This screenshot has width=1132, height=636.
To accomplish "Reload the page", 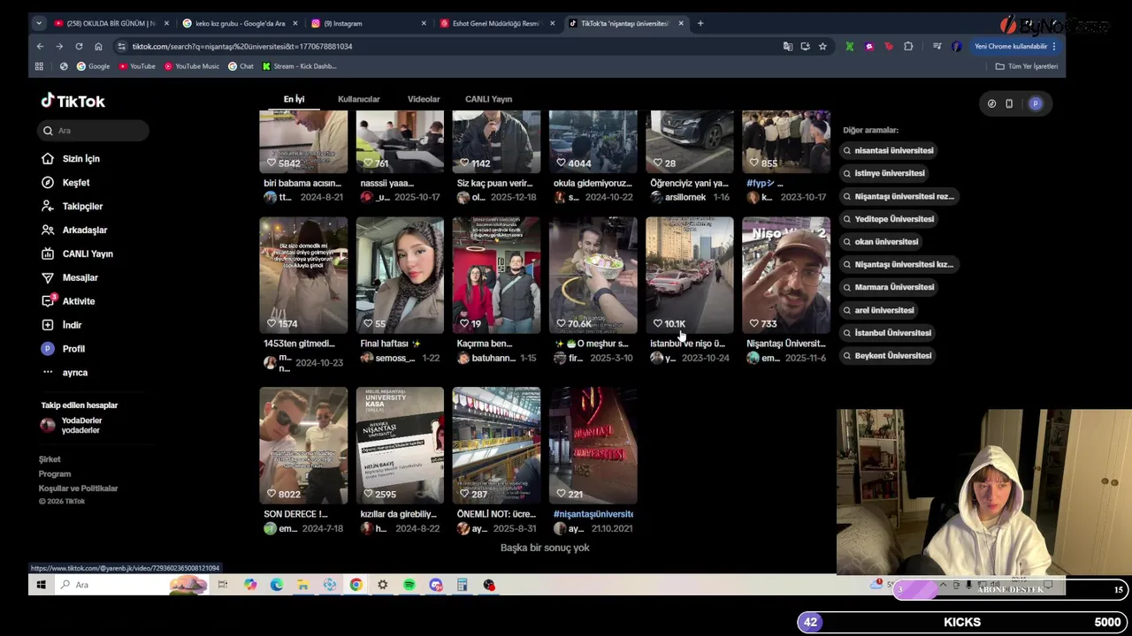I will click(x=79, y=46).
